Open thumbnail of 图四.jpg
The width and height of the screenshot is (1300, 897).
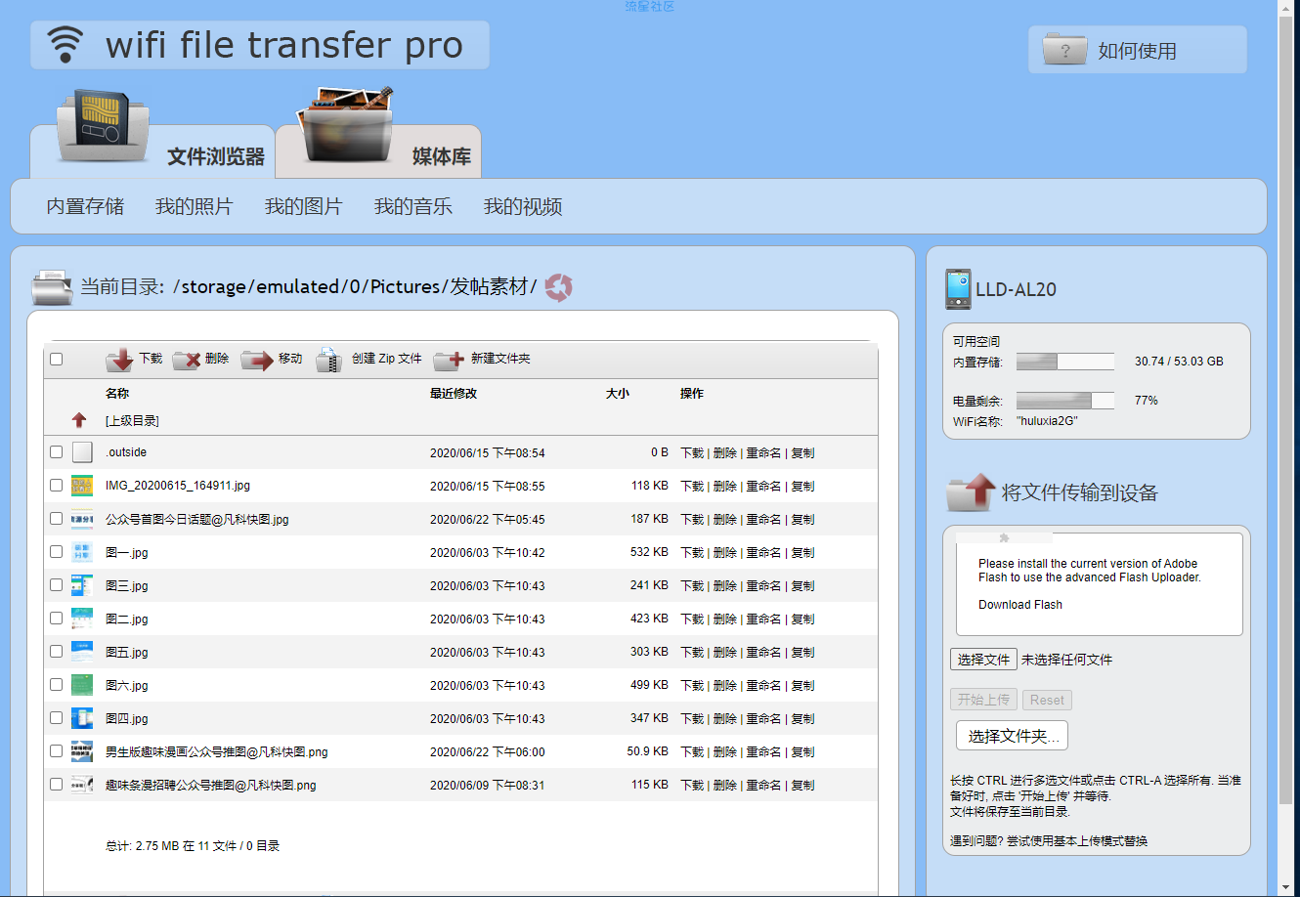click(x=82, y=717)
